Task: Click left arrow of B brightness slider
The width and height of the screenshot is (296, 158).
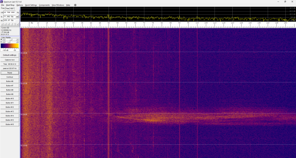Action: pos(4,39)
